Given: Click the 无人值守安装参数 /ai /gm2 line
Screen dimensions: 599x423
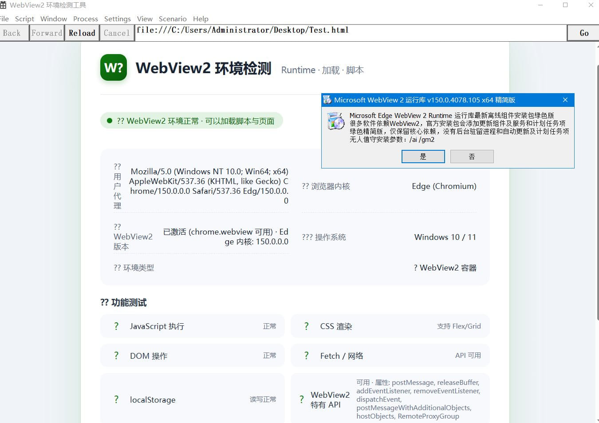Looking at the screenshot, I should click(392, 140).
